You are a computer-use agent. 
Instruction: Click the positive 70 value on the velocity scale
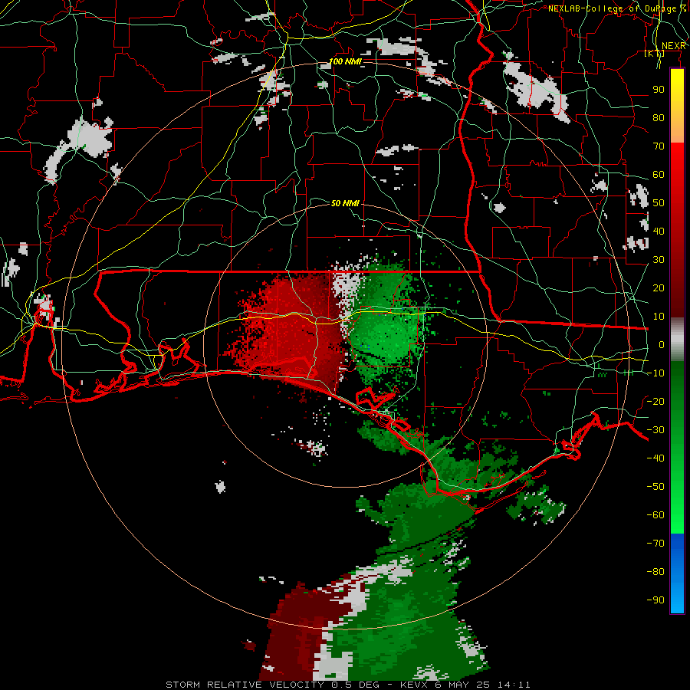(659, 146)
